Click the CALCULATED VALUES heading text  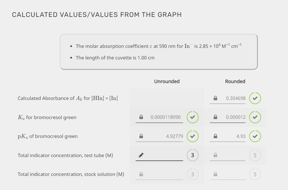click(x=96, y=15)
